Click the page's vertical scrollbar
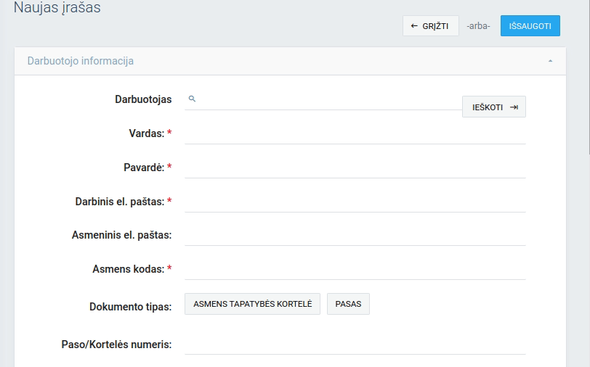Viewport: 590px width, 367px height. click(x=586, y=73)
